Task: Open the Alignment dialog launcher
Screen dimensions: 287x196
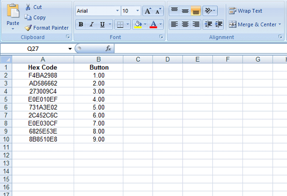Action: pos(280,37)
